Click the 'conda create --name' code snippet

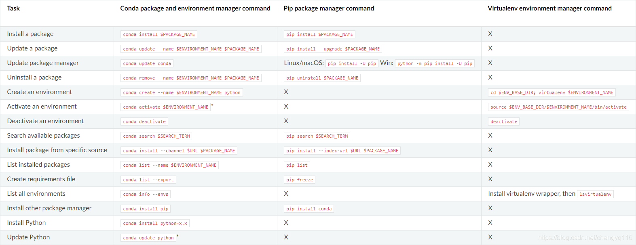click(182, 92)
